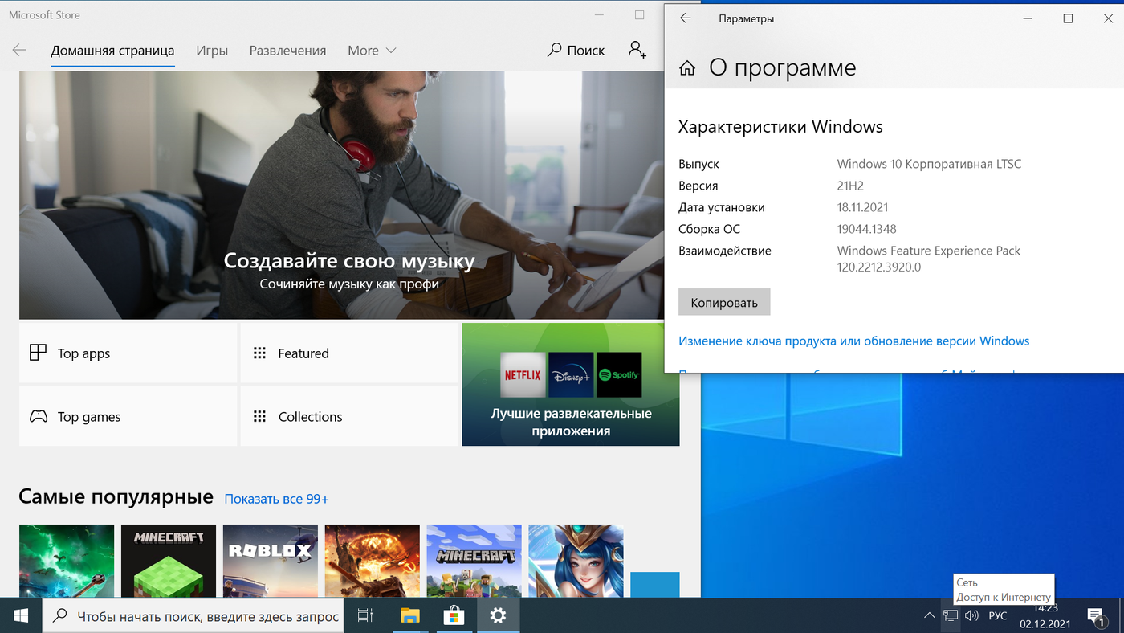Screen dimensions: 1124x633
Task: Go back in Microsoft Store
Action: pos(19,50)
